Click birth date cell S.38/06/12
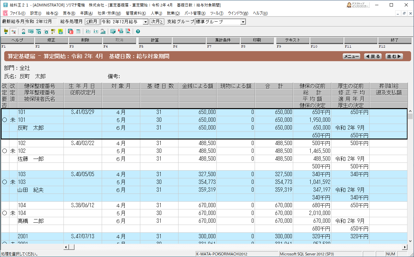 (83, 205)
